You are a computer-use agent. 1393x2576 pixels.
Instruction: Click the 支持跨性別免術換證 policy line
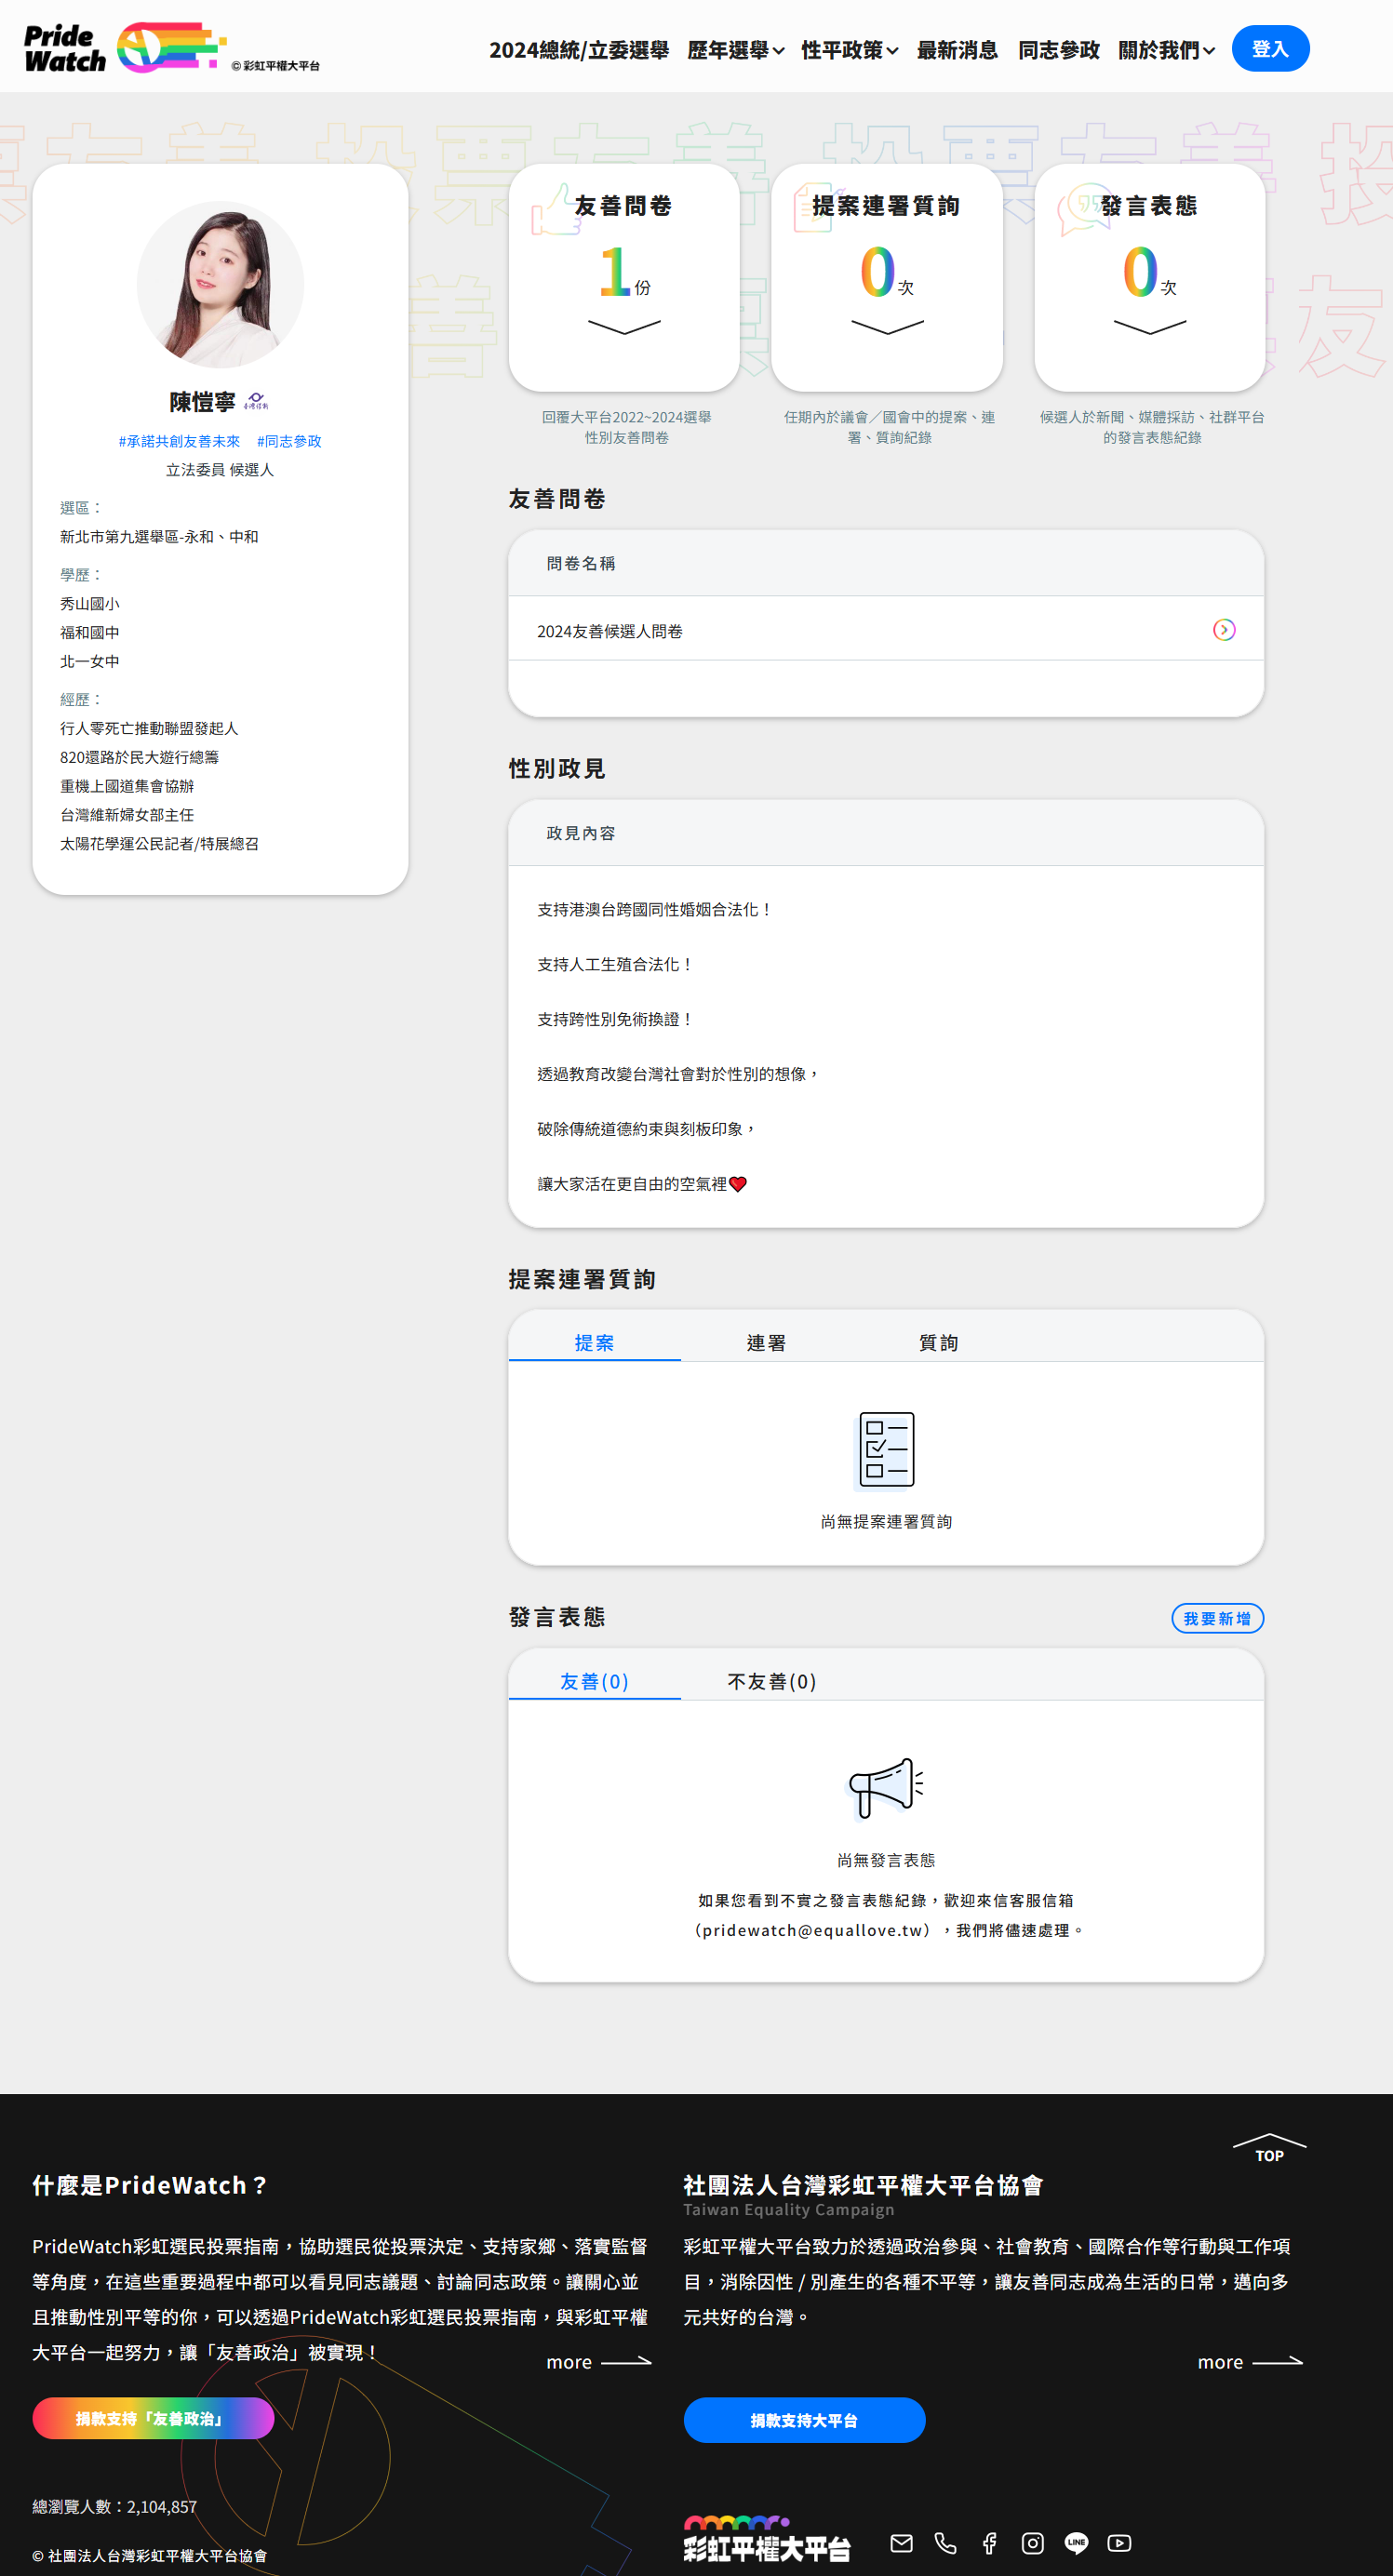tap(616, 1019)
